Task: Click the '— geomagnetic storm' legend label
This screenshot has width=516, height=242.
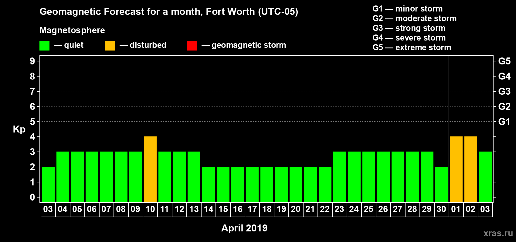Action: pyautogui.click(x=244, y=45)
